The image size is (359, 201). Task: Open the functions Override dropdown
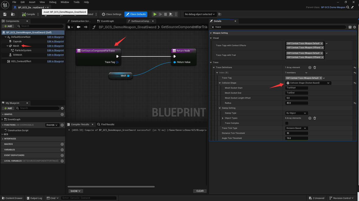pos(52,125)
